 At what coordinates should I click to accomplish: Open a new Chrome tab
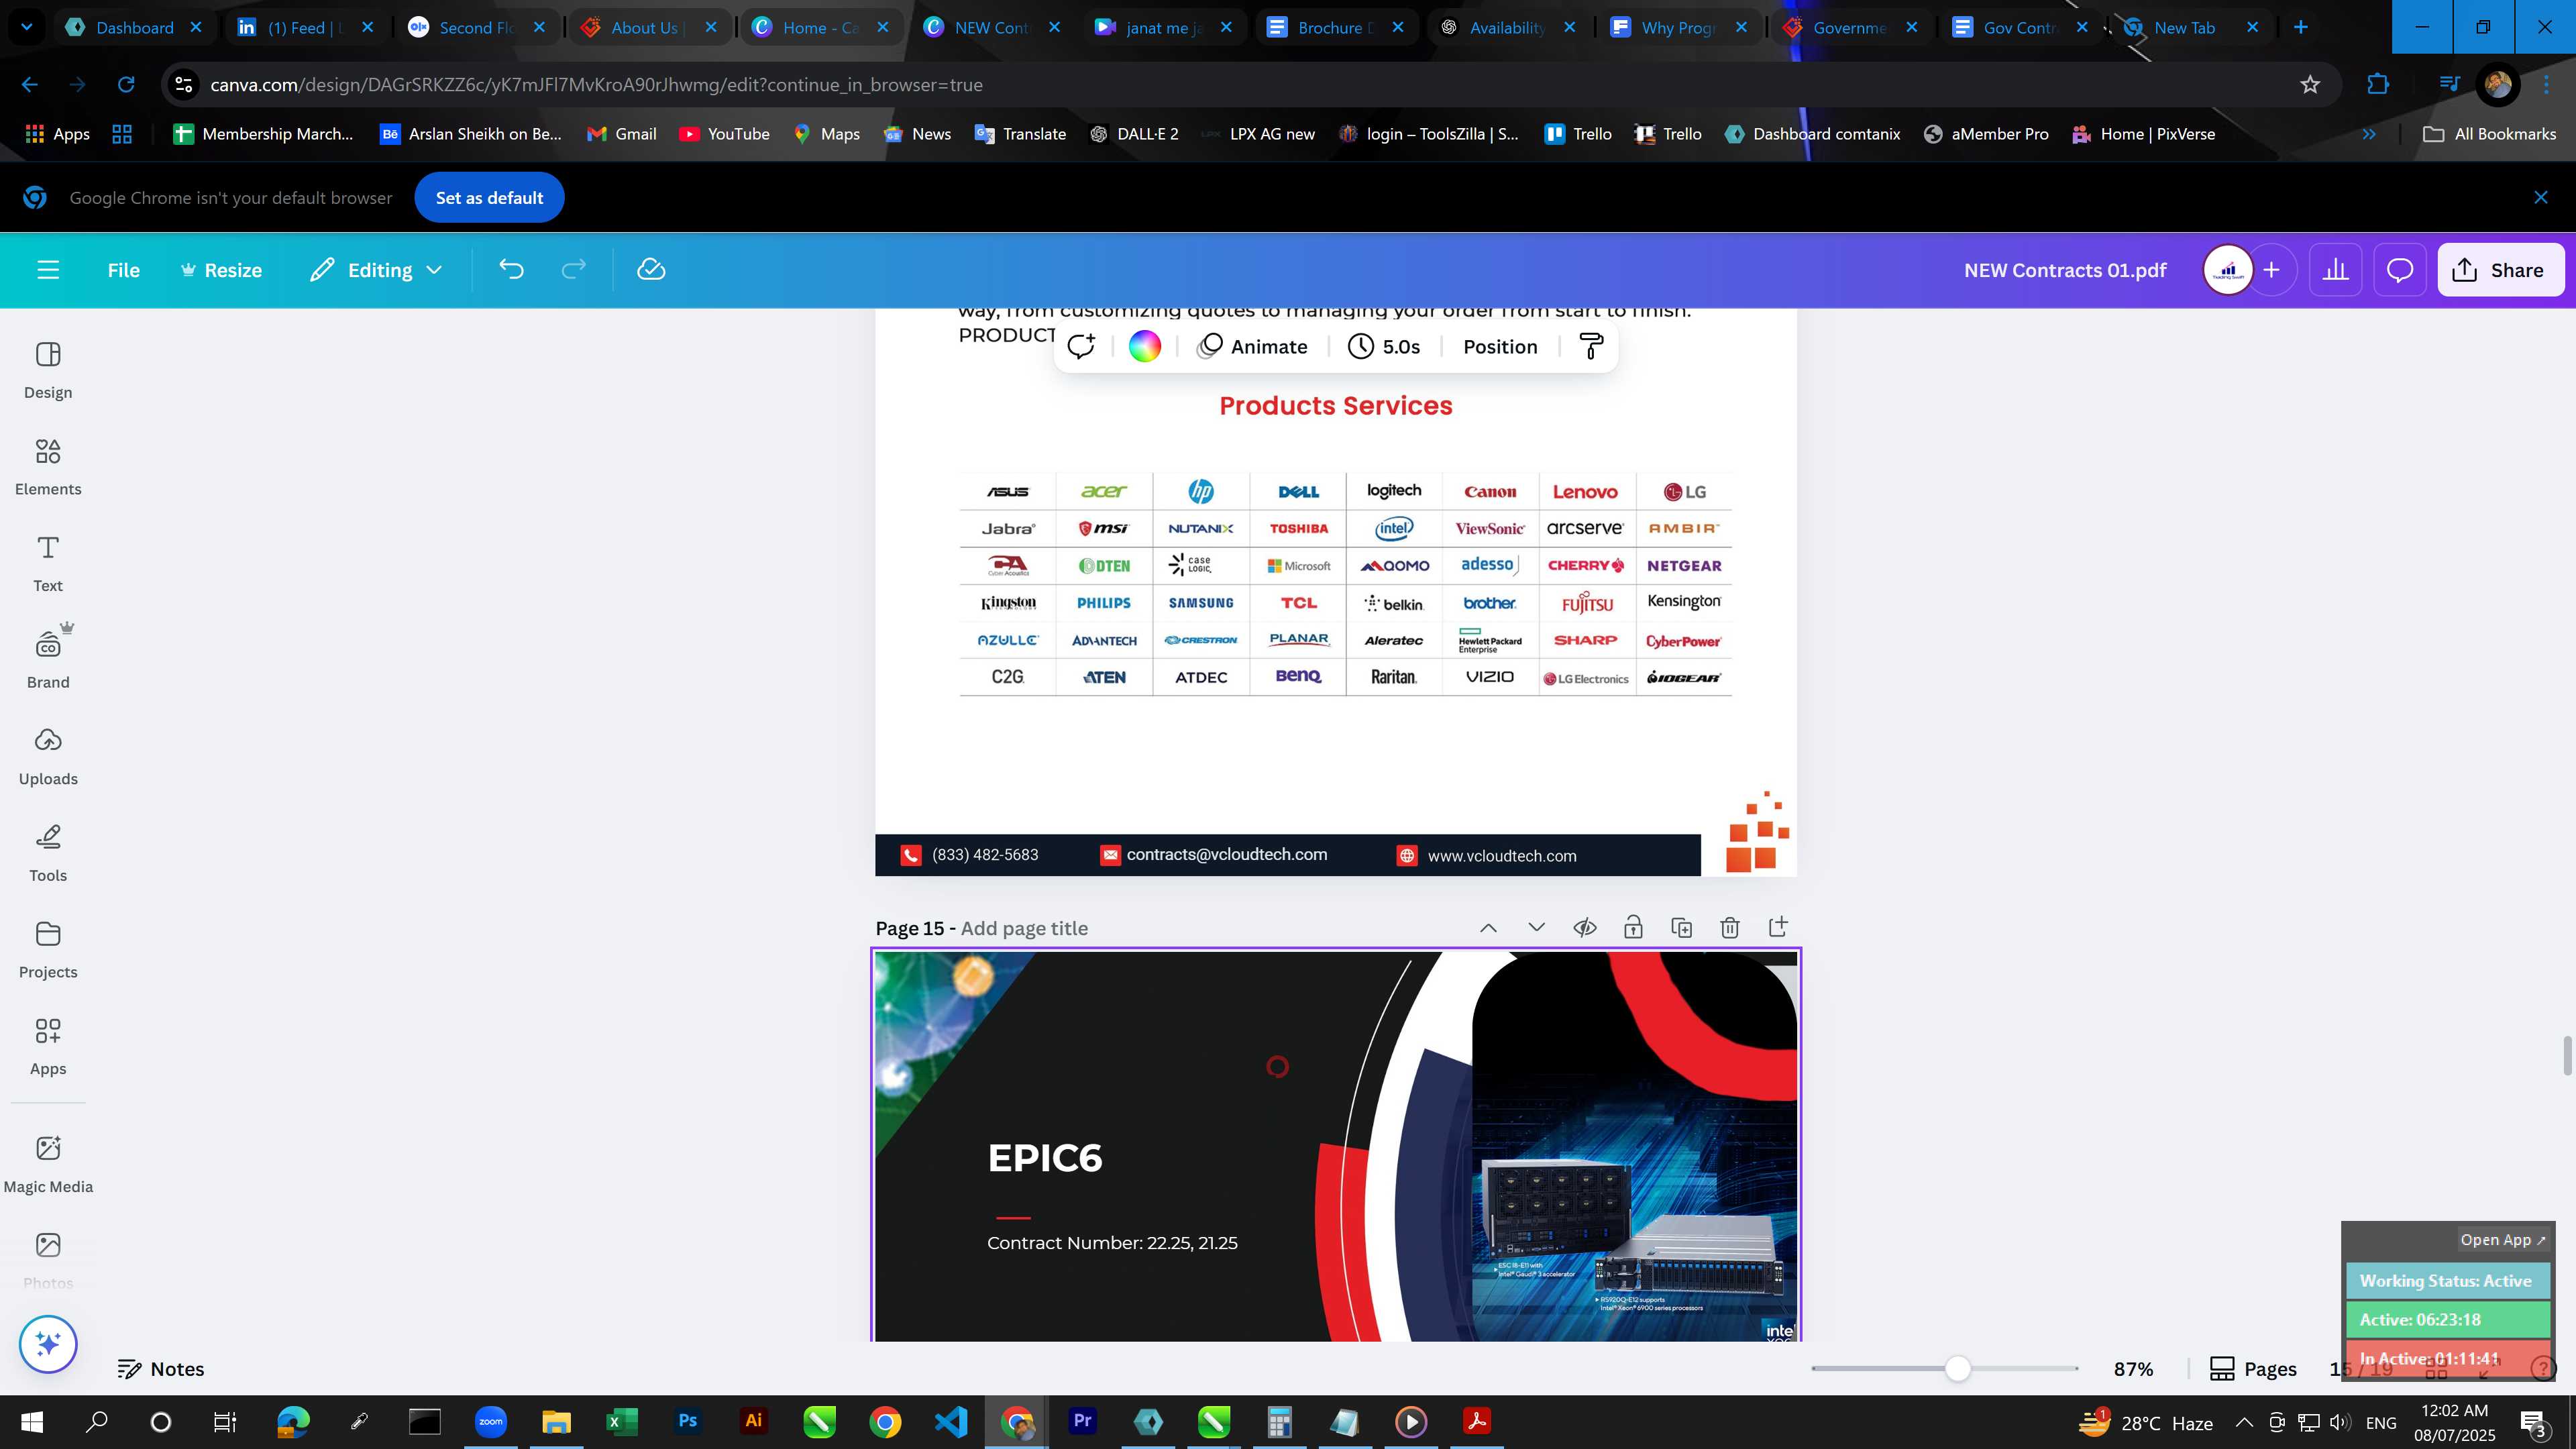(2300, 27)
